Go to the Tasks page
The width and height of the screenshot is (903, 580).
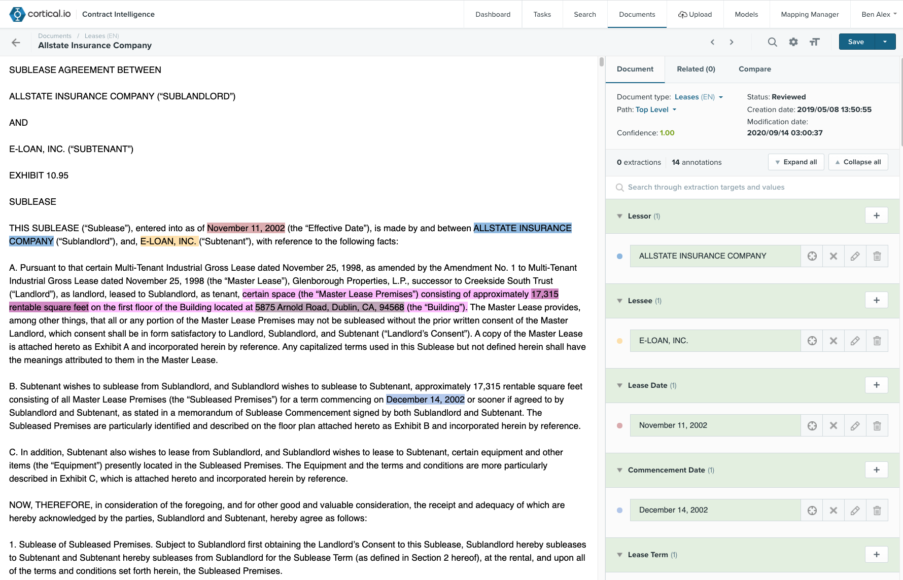(542, 14)
